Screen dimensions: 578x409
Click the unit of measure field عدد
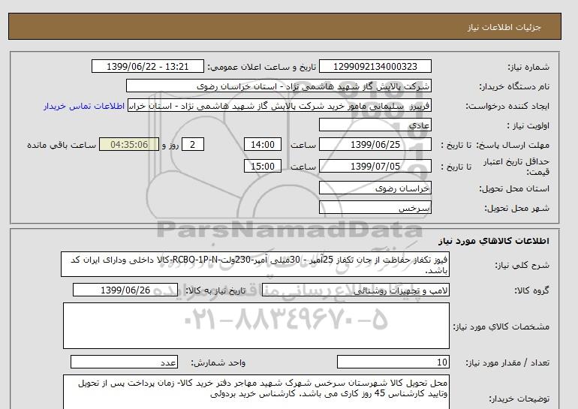coord(124,362)
